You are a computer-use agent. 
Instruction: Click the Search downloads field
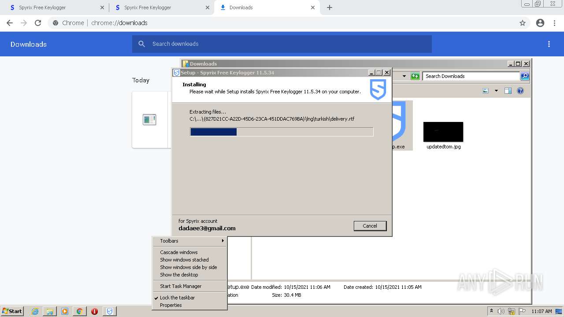[x=282, y=44]
